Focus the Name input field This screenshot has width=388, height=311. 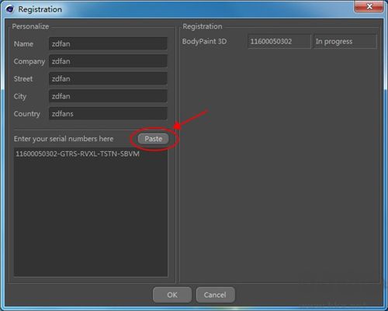pos(108,43)
